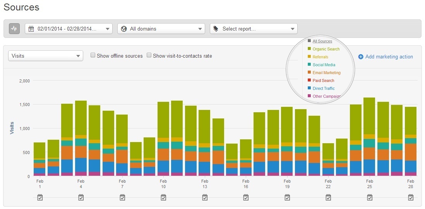
Task: Click the globe icon beside All domains
Action: pyautogui.click(x=124, y=29)
